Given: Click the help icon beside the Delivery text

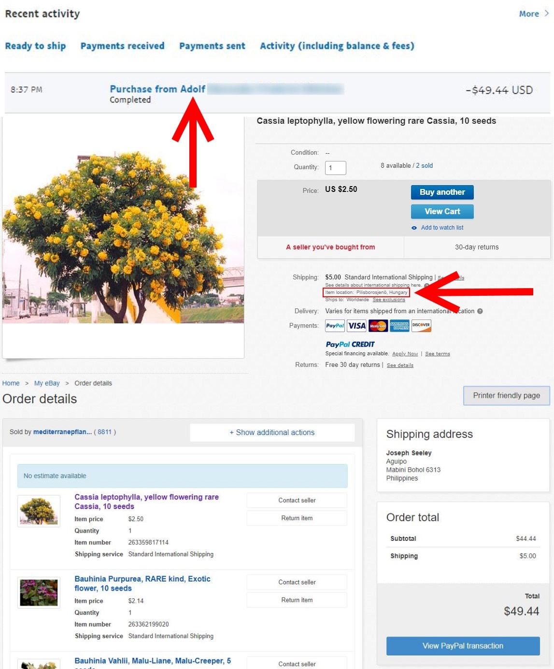Looking at the screenshot, I should tap(480, 311).
